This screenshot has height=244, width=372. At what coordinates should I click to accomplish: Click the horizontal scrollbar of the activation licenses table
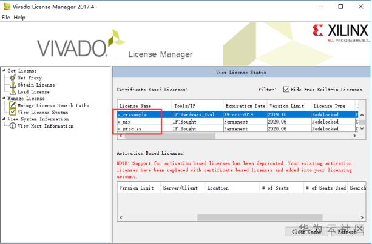260,217
